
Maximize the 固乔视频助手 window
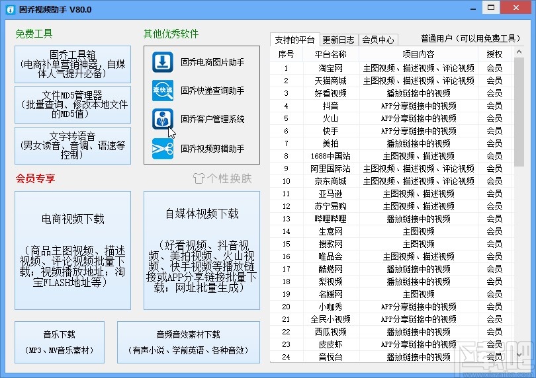click(x=491, y=7)
